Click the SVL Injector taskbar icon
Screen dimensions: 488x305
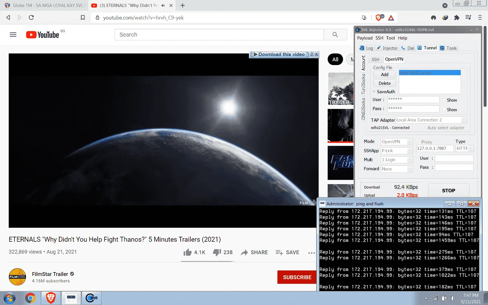pos(92,298)
